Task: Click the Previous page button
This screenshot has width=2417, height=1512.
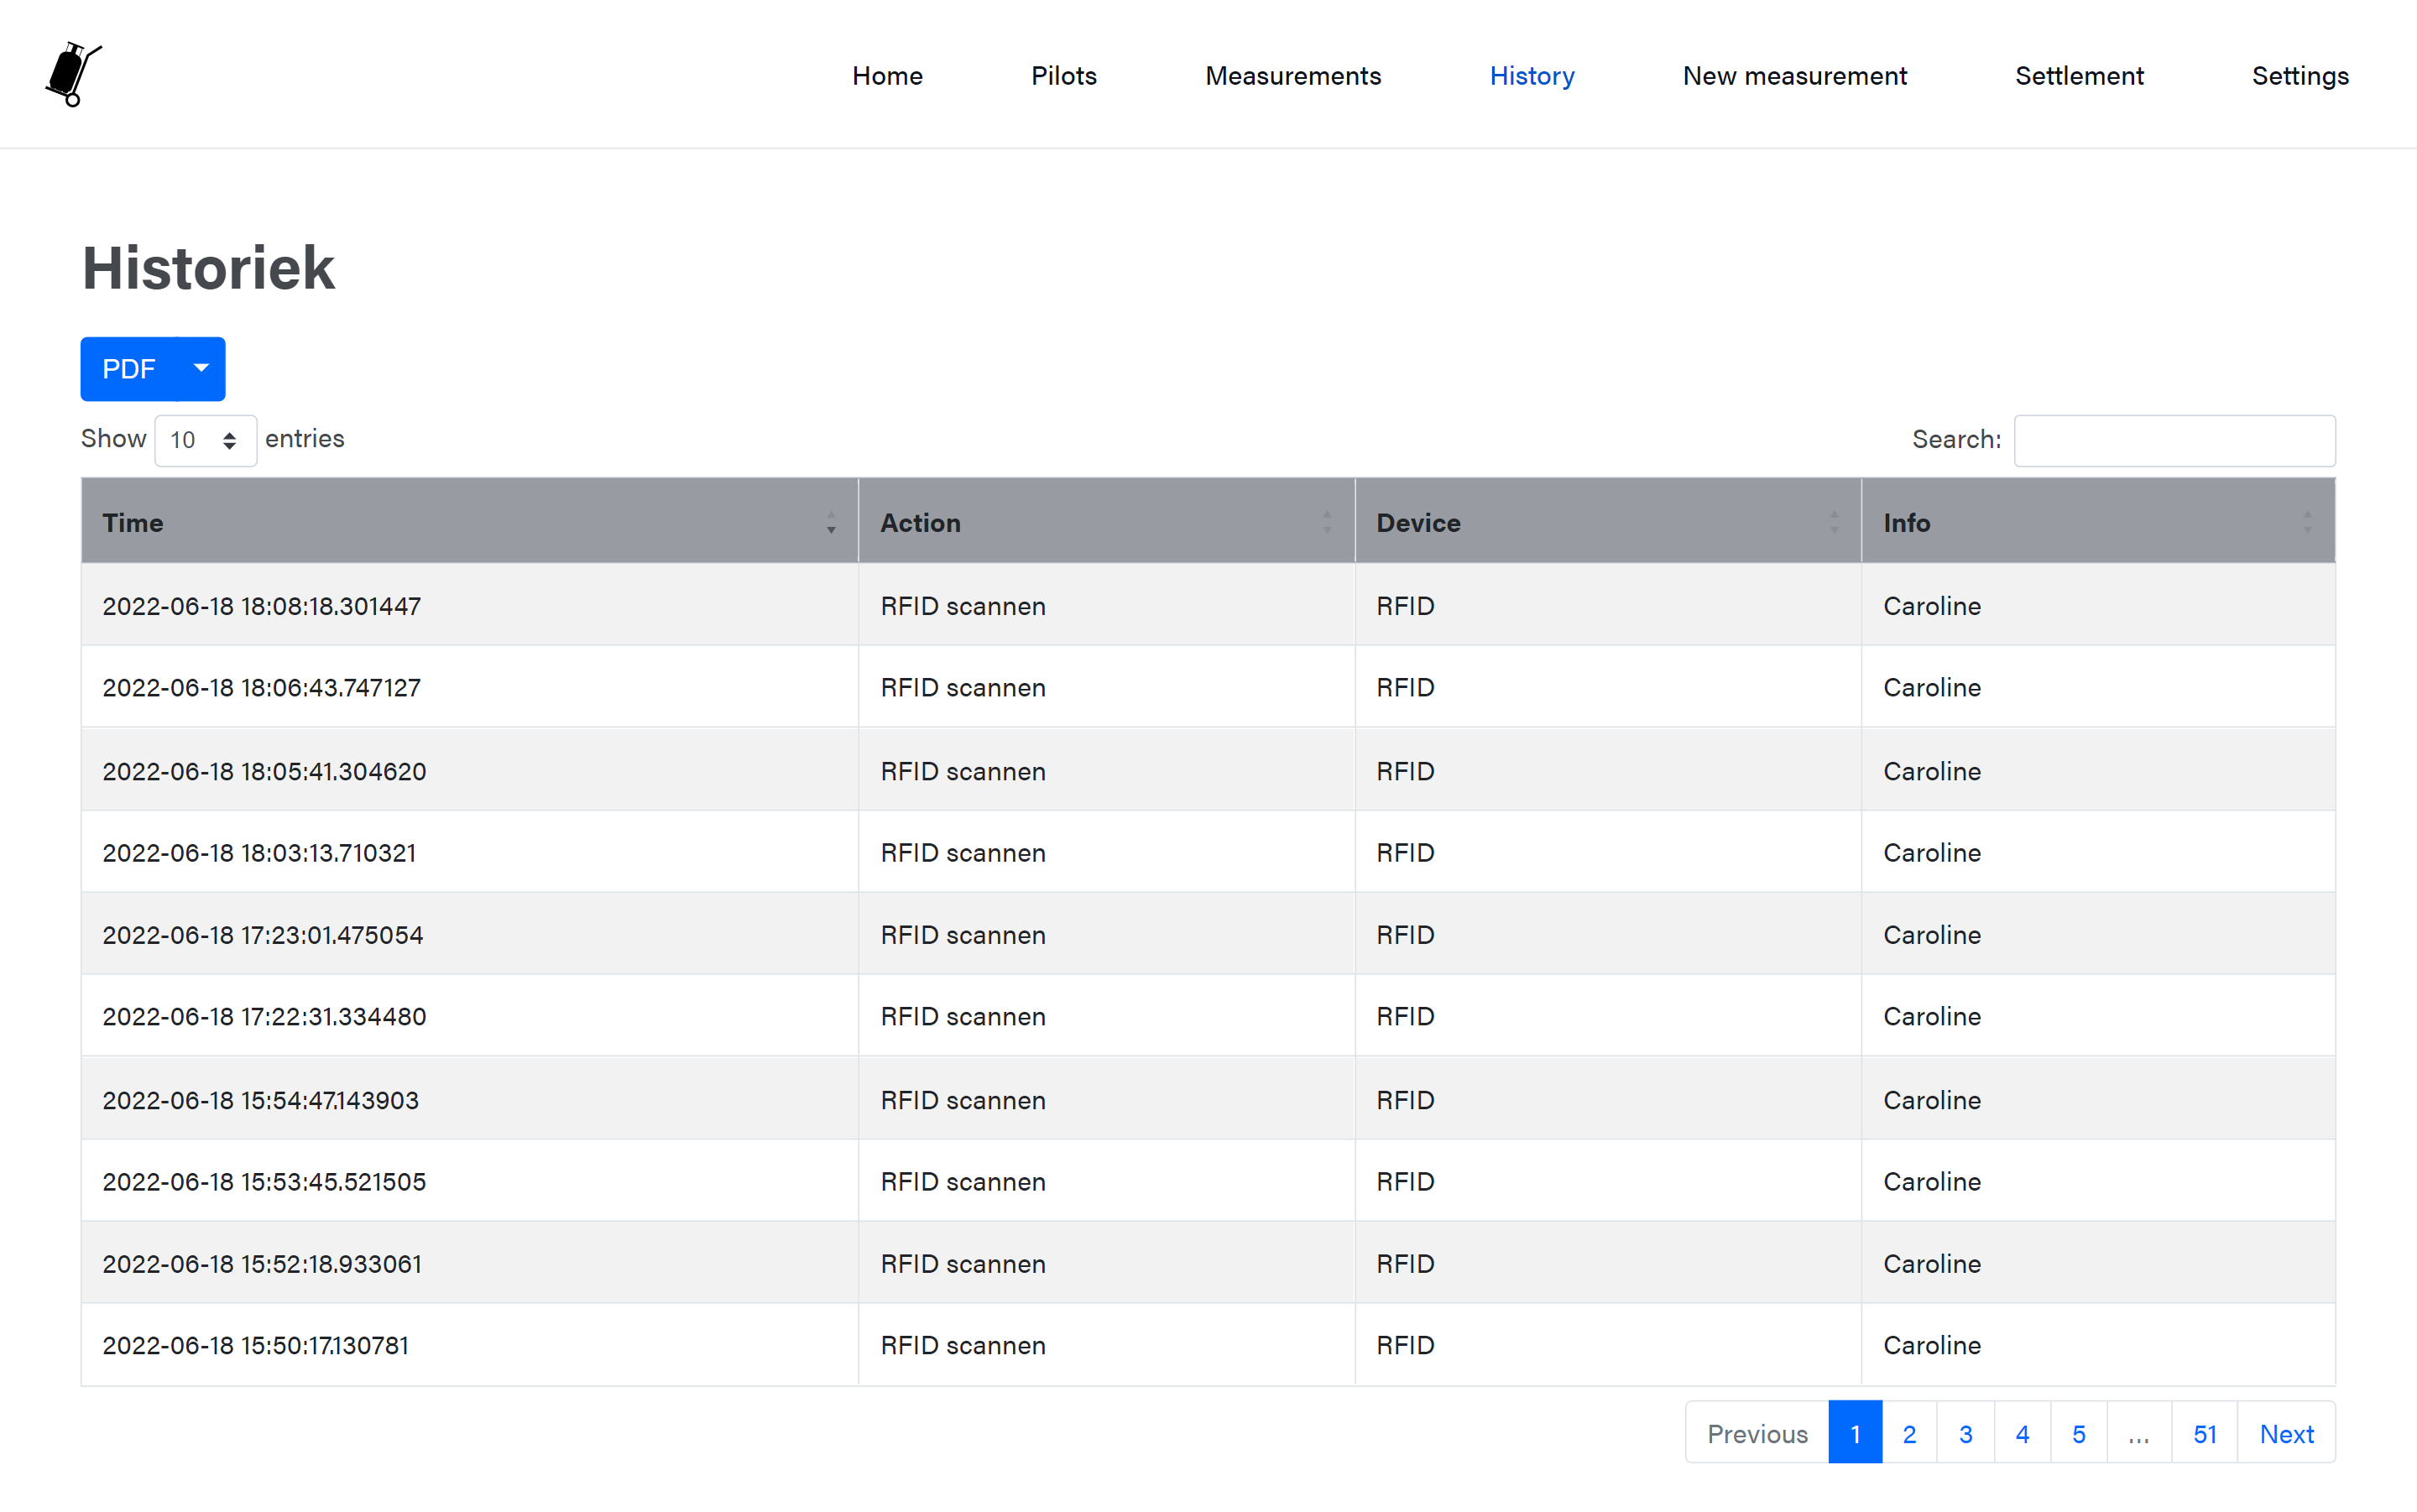Action: pos(1757,1433)
